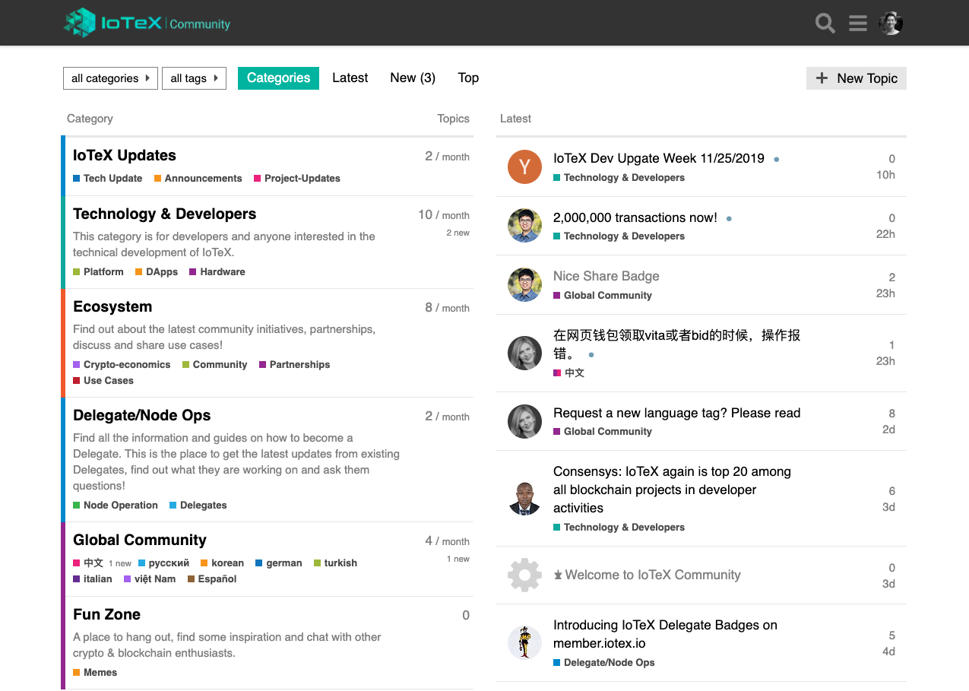
Task: Open korean language subcategory
Action: [223, 563]
